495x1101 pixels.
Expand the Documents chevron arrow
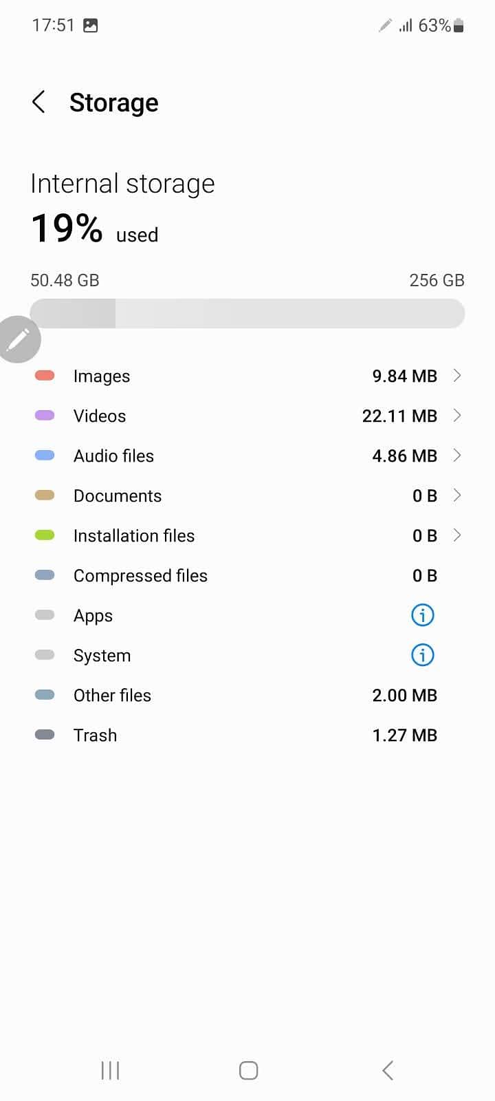[x=457, y=495]
